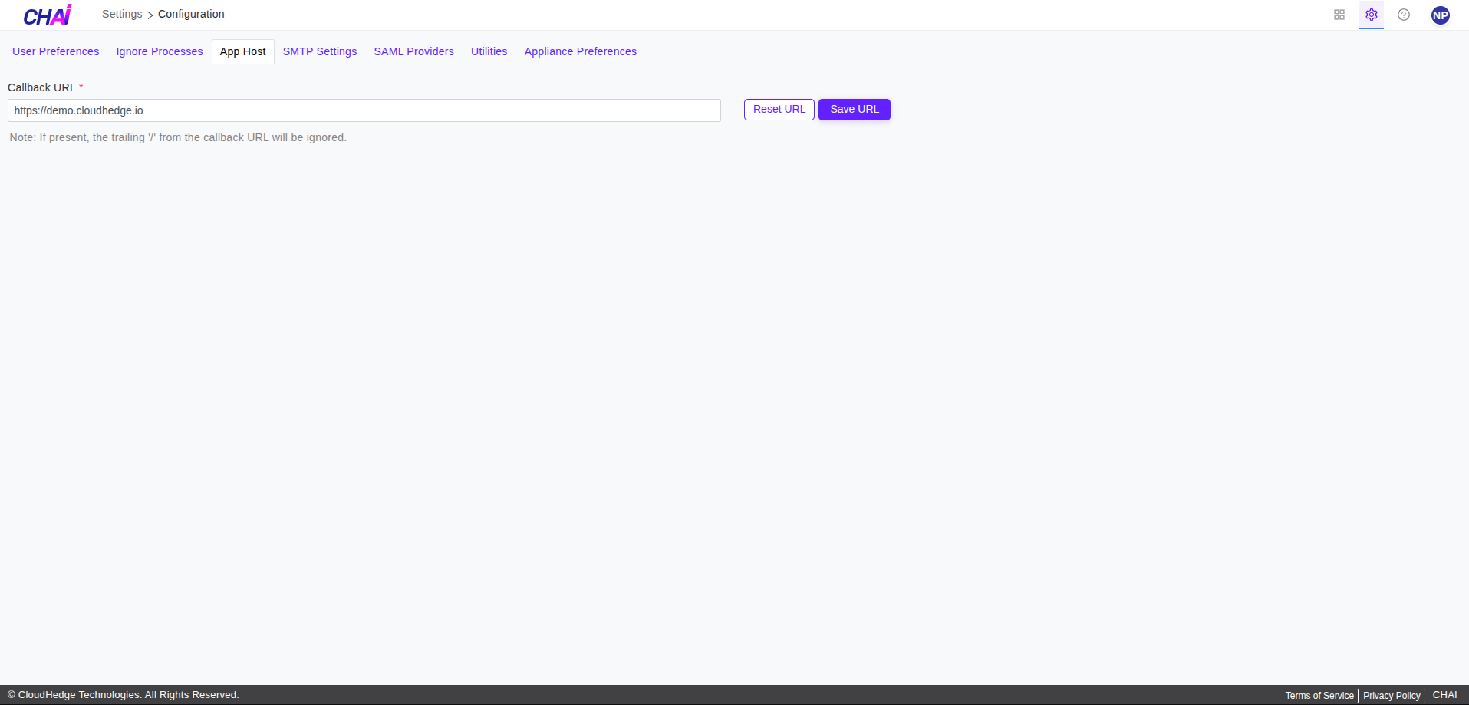
Task: Click the Configuration breadcrumb item
Action: tap(191, 14)
